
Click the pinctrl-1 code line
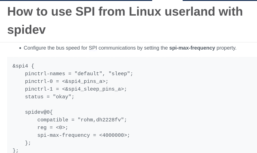pyautogui.click(x=76, y=89)
